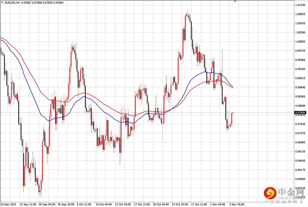Click the high value 0.97906 in header
The width and height of the screenshot is (308, 207).
click(x=37, y=3)
